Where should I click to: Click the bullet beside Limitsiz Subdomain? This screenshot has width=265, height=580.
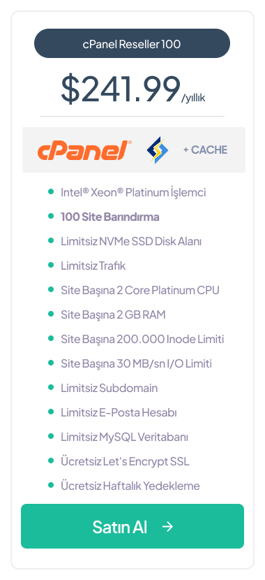[51, 387]
